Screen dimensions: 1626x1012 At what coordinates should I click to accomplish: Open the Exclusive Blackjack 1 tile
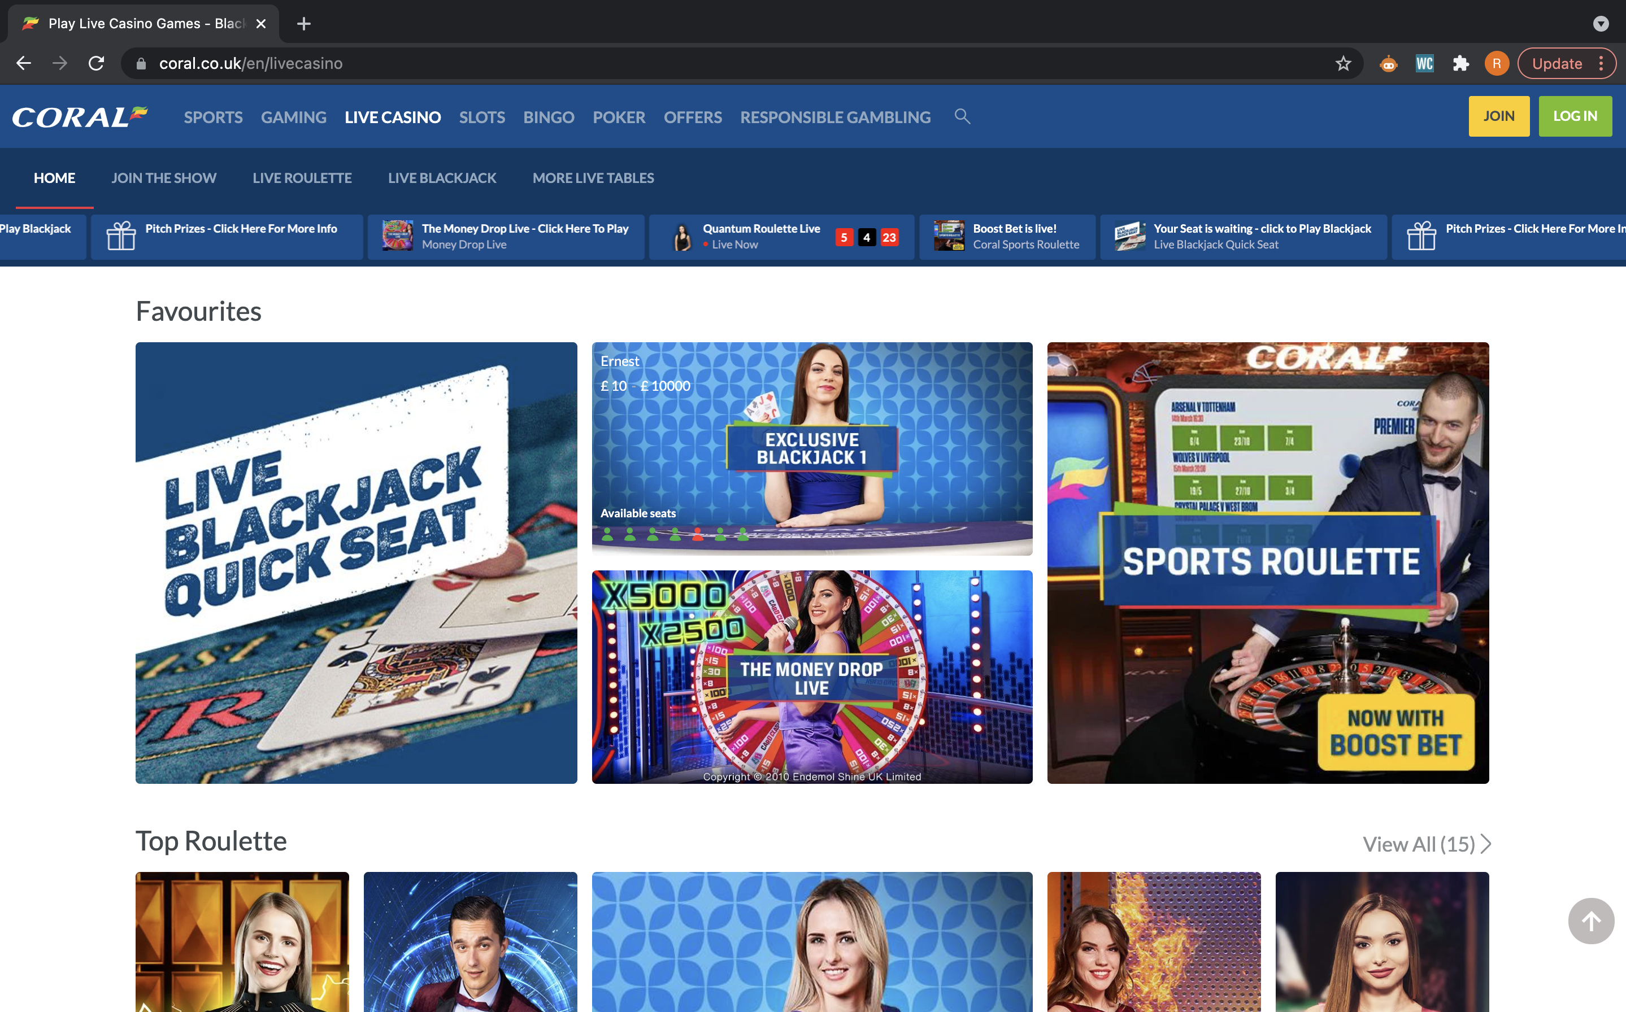[x=812, y=448]
